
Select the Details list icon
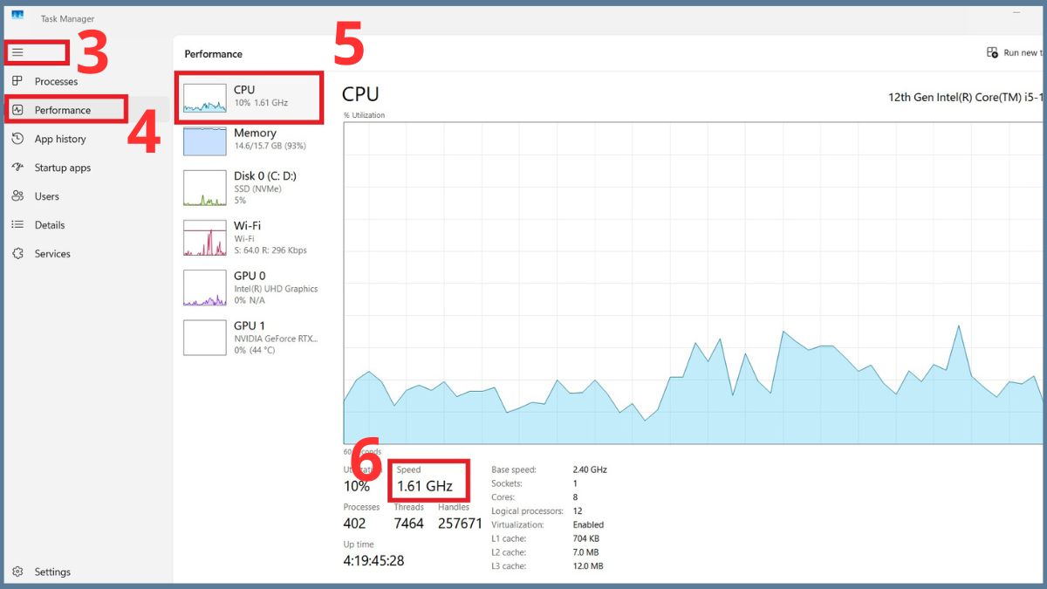(x=17, y=225)
